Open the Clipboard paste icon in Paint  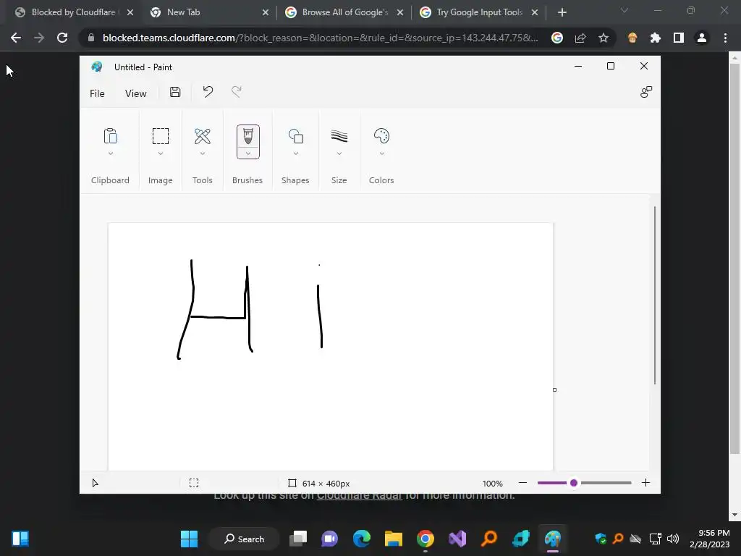pyautogui.click(x=110, y=136)
